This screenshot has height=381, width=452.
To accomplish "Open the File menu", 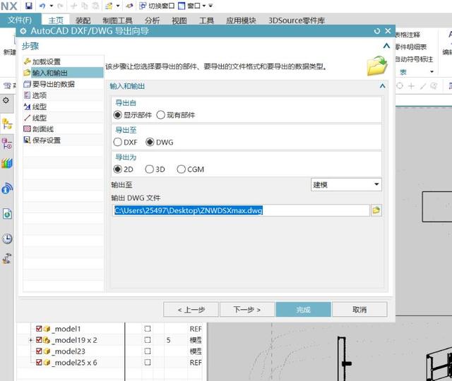I will (x=20, y=20).
